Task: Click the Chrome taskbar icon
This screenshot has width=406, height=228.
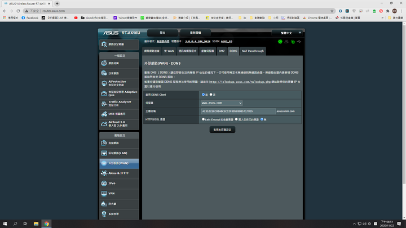Action: tap(46, 224)
